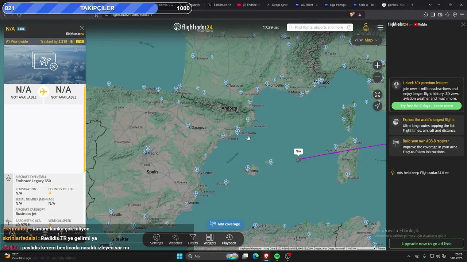The height and width of the screenshot is (262, 467).
Task: Switch to the Endrick YouTube browser tab
Action: pos(248,5)
